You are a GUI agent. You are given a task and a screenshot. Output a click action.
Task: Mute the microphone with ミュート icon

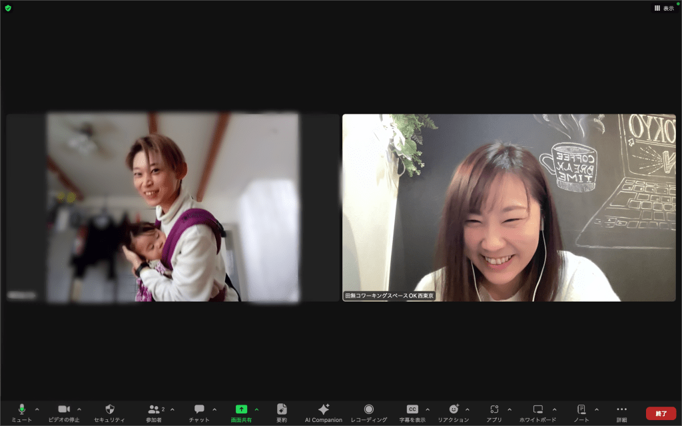tap(21, 409)
